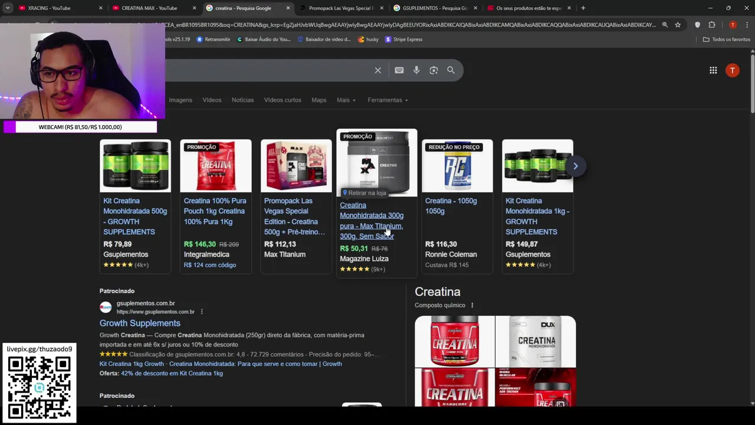Start voice search with the microphone icon
This screenshot has width=755, height=425.
tap(416, 70)
